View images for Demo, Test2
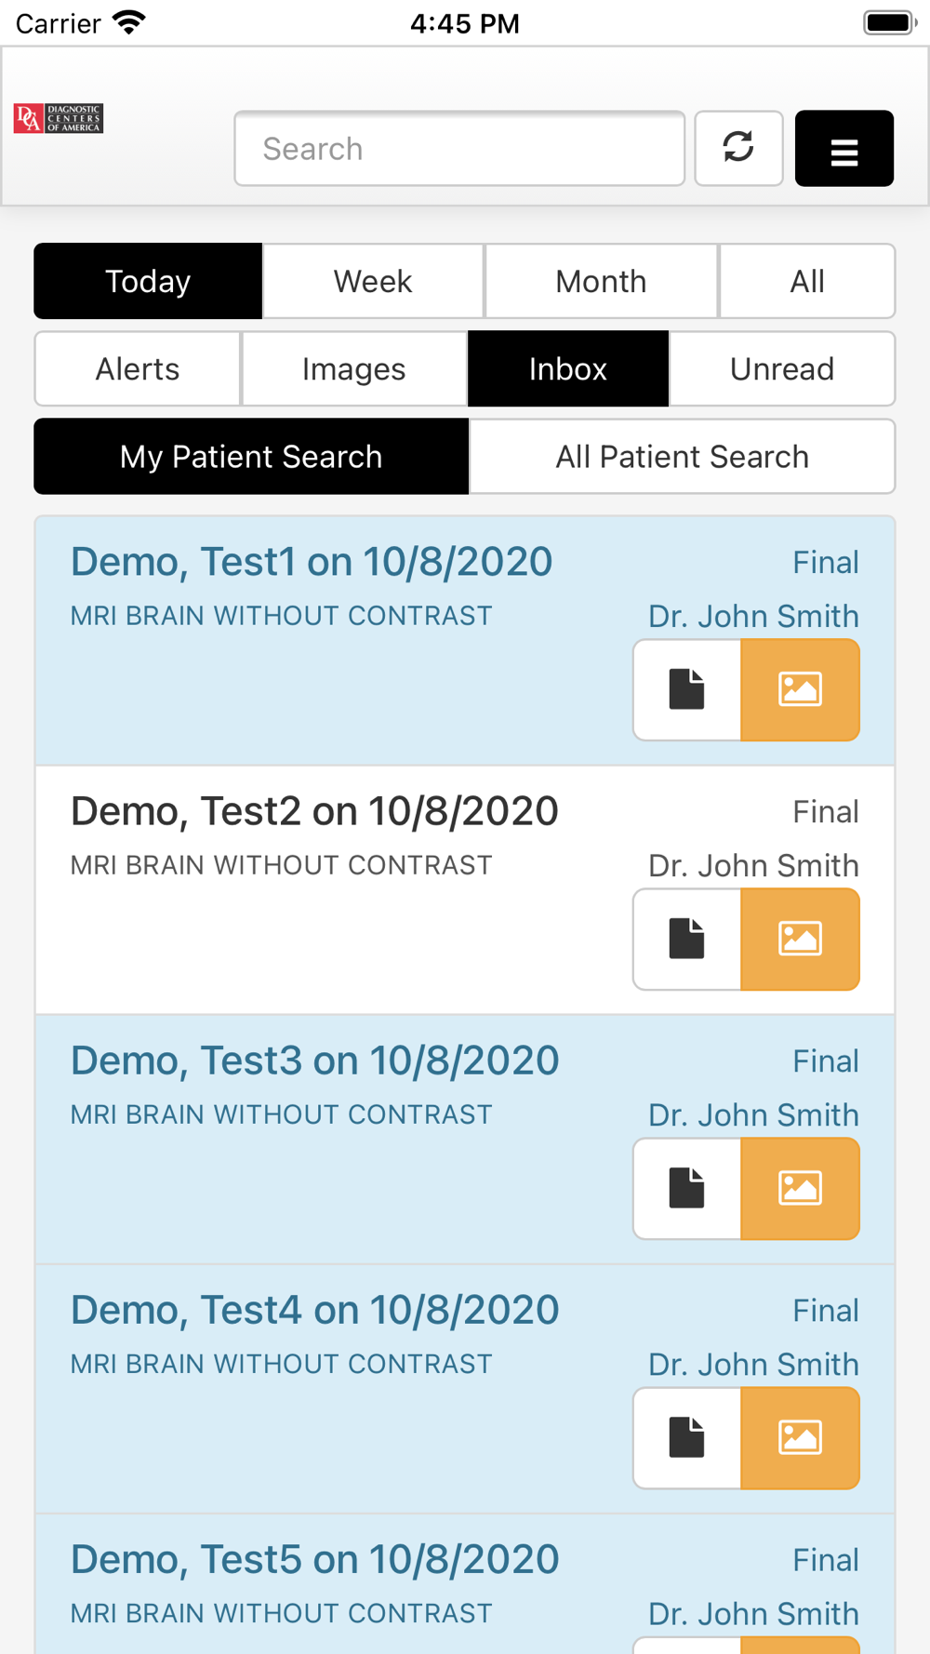This screenshot has width=930, height=1654. click(x=800, y=939)
